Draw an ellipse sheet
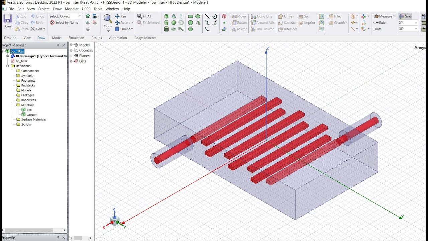 tap(198, 16)
